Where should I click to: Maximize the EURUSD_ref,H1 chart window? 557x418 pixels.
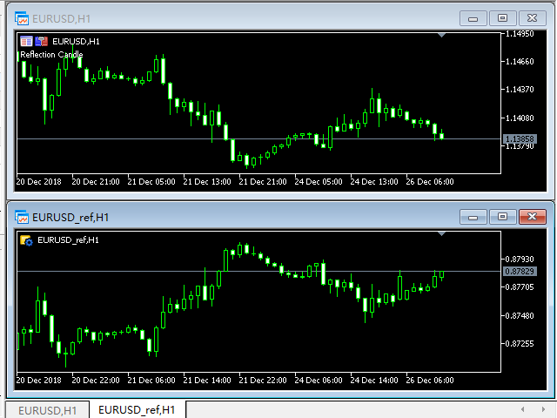click(502, 217)
